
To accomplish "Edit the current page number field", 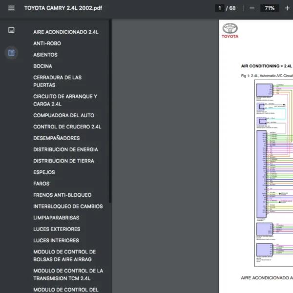I will (220, 8).
